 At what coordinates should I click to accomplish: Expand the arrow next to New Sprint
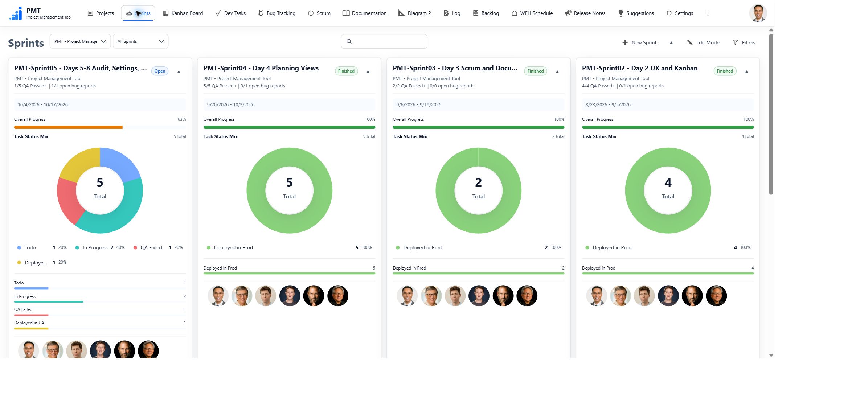tap(671, 42)
